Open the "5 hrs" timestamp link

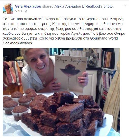tap(18, 11)
